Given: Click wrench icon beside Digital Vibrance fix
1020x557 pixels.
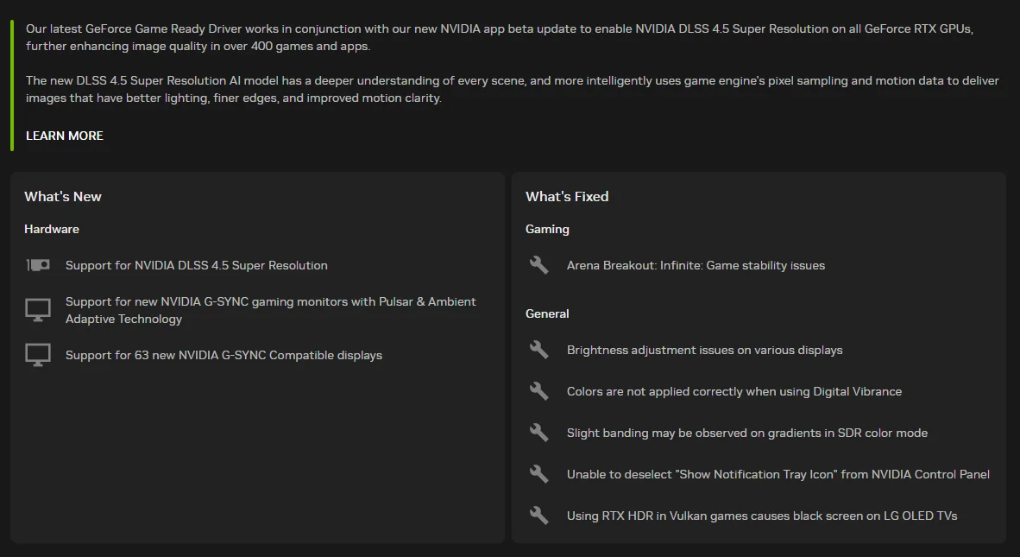Looking at the screenshot, I should click(539, 391).
